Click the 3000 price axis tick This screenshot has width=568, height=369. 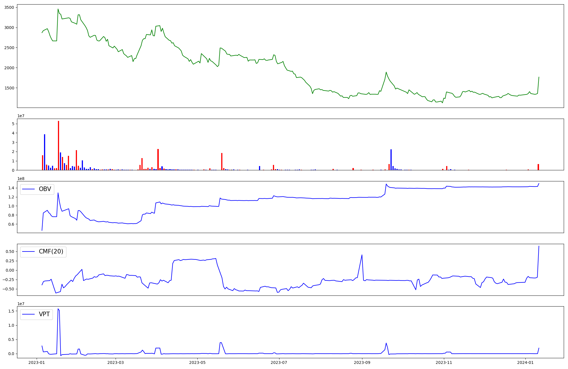click(9, 28)
